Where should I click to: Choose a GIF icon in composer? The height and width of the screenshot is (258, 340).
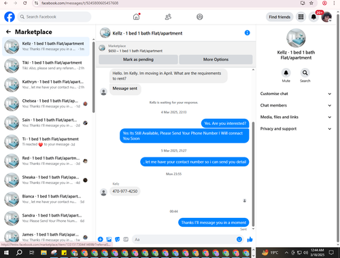(x=126, y=239)
